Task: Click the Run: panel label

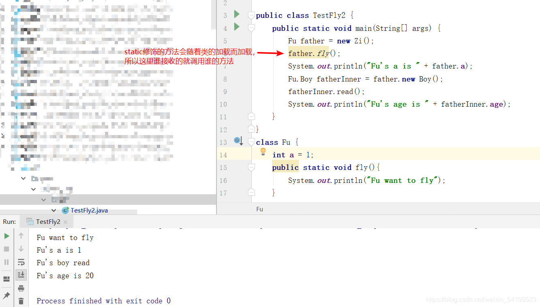Action: click(9, 221)
